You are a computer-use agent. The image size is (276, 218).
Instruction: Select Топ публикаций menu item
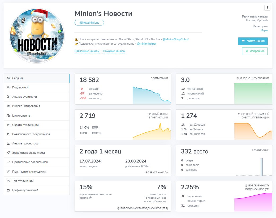[37, 181]
